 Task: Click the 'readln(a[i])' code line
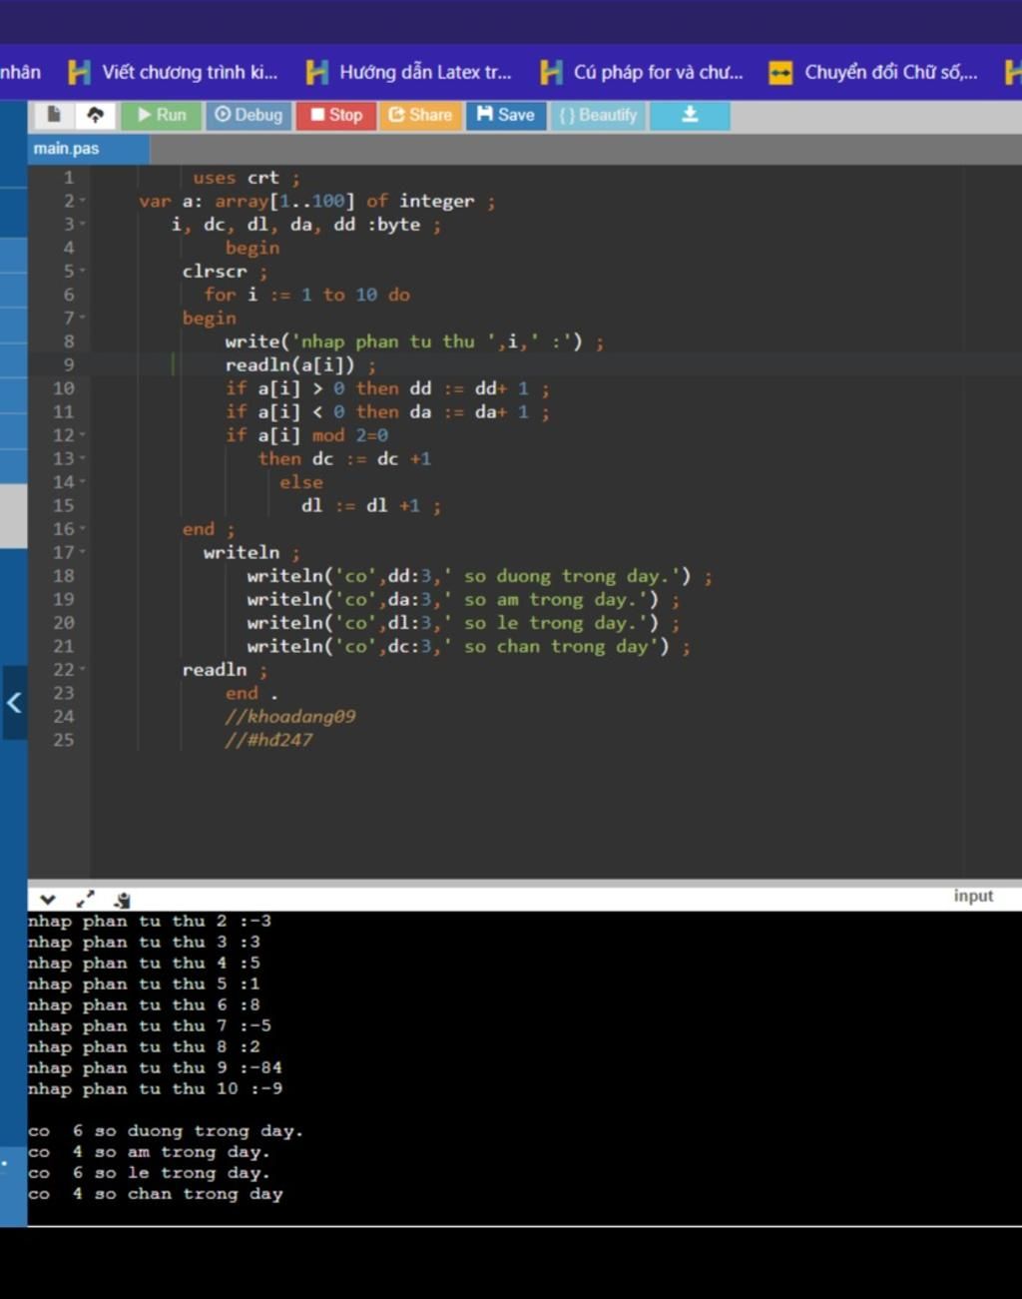[300, 365]
